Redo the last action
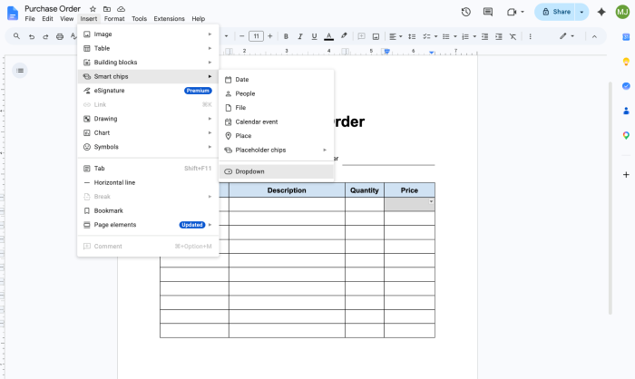 tap(45, 36)
